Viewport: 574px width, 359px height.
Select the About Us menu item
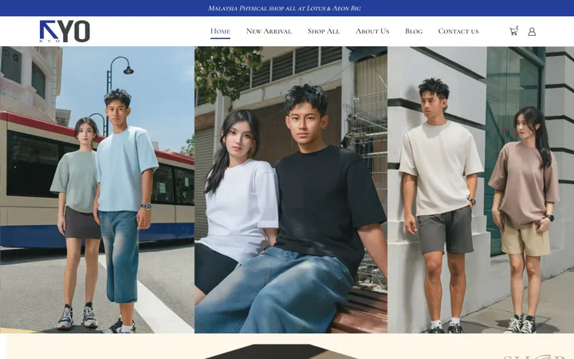tap(372, 31)
